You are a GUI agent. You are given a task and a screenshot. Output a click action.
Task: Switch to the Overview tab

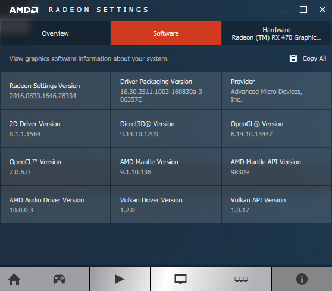(x=55, y=33)
